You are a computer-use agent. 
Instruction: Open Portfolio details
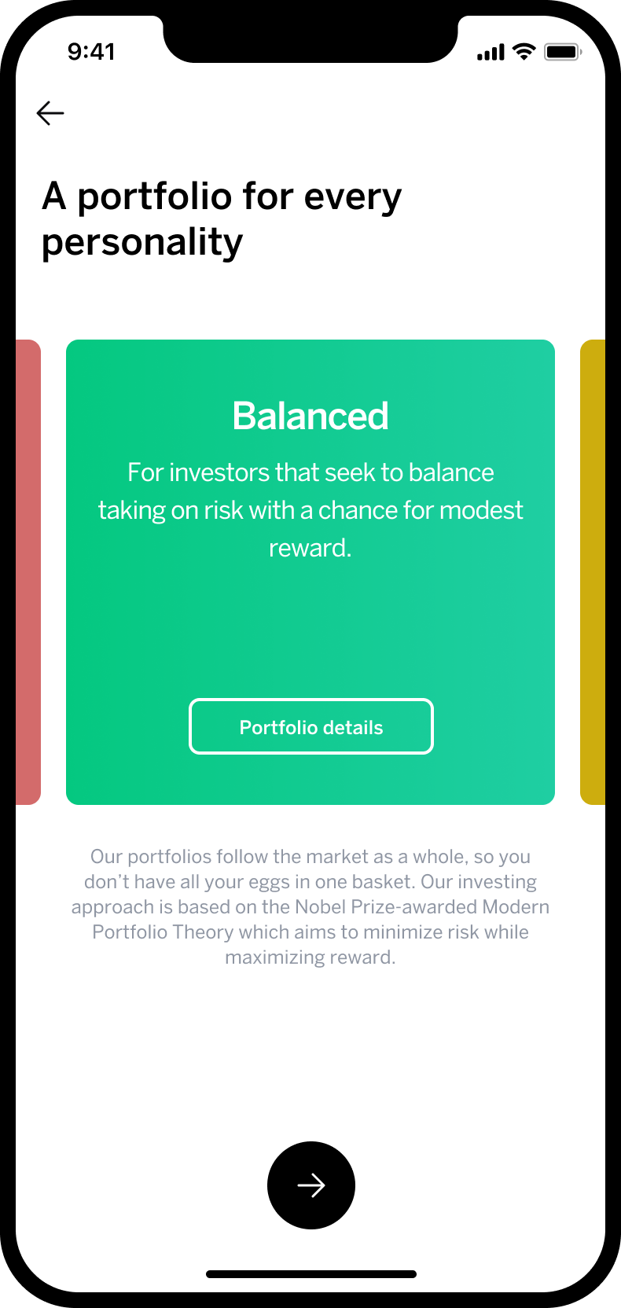311,726
